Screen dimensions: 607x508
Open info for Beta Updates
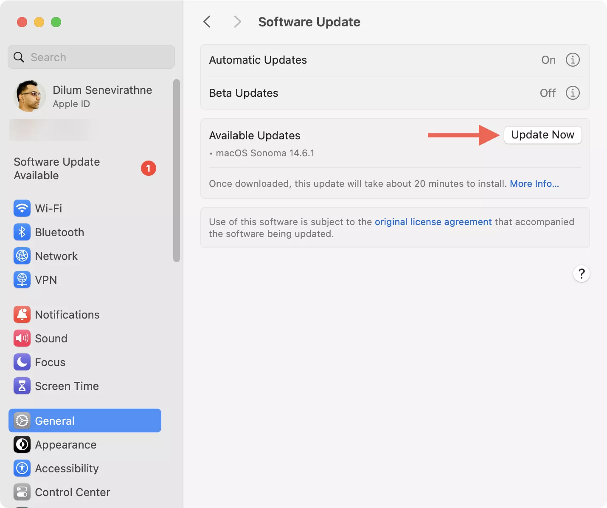point(573,93)
